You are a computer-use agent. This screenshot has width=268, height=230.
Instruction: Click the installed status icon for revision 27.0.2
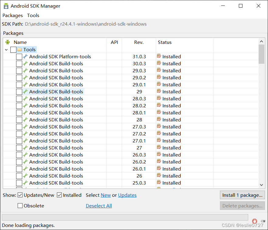[x=159, y=134]
